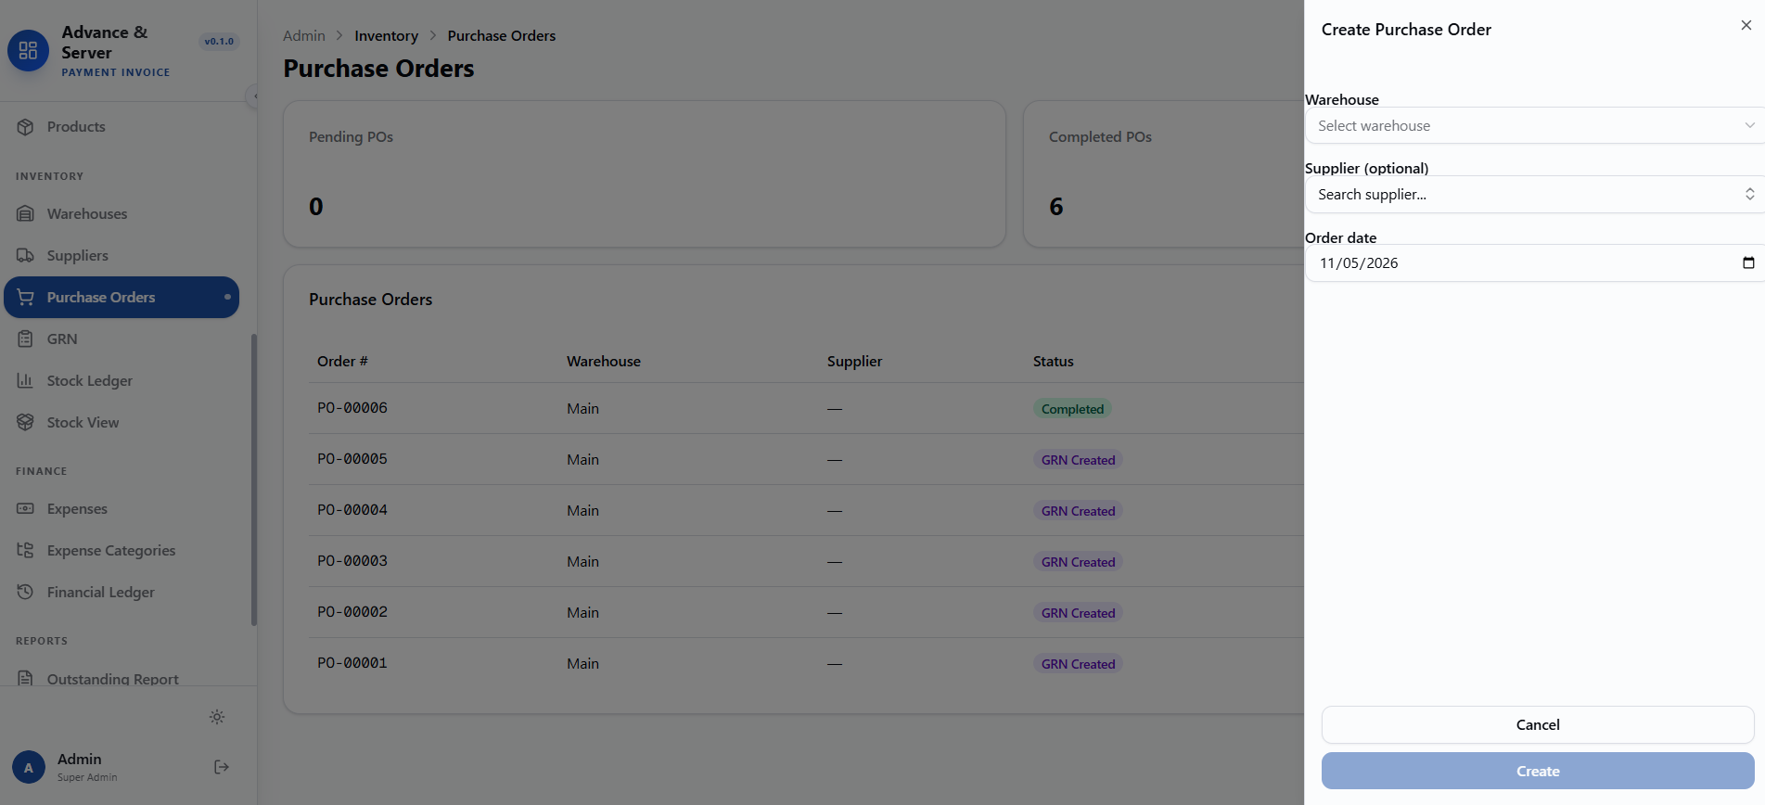This screenshot has width=1765, height=805.
Task: Open Products in the sidebar
Action: 122,127
